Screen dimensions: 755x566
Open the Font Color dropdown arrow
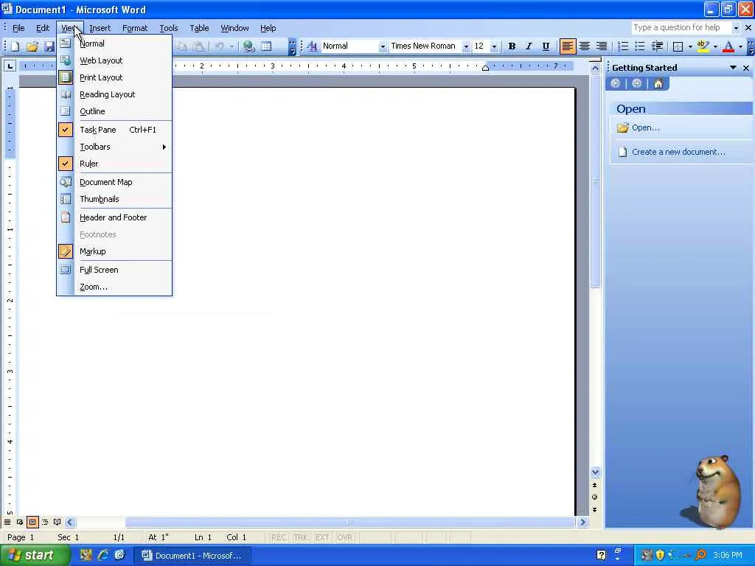740,46
